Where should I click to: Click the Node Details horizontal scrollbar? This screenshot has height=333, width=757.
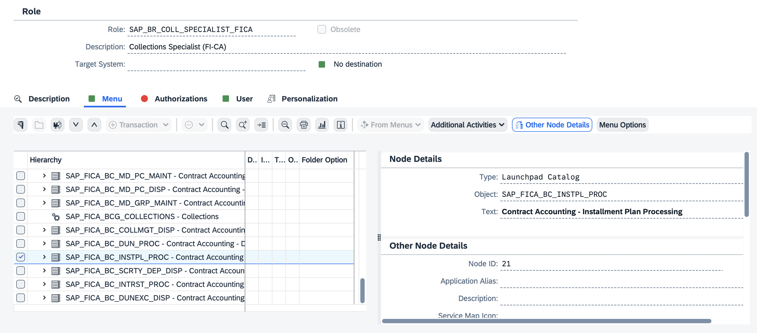tap(546, 321)
